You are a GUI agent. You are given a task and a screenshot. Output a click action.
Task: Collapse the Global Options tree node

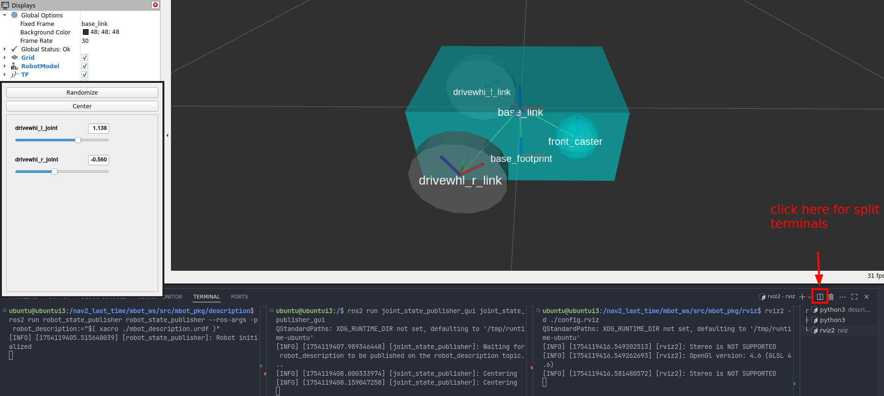coord(5,15)
